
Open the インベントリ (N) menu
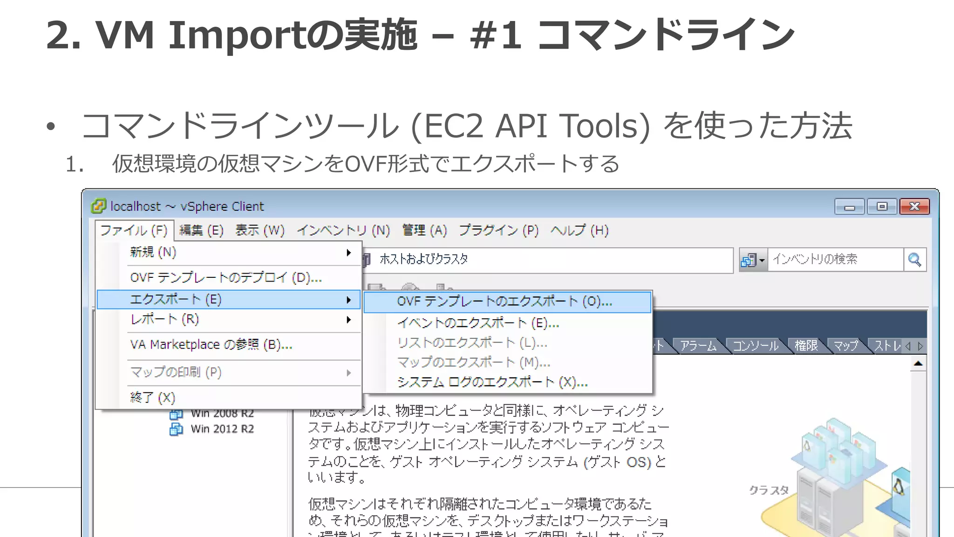343,230
